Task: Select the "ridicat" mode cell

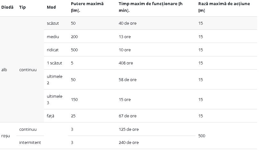Action: 53,50
